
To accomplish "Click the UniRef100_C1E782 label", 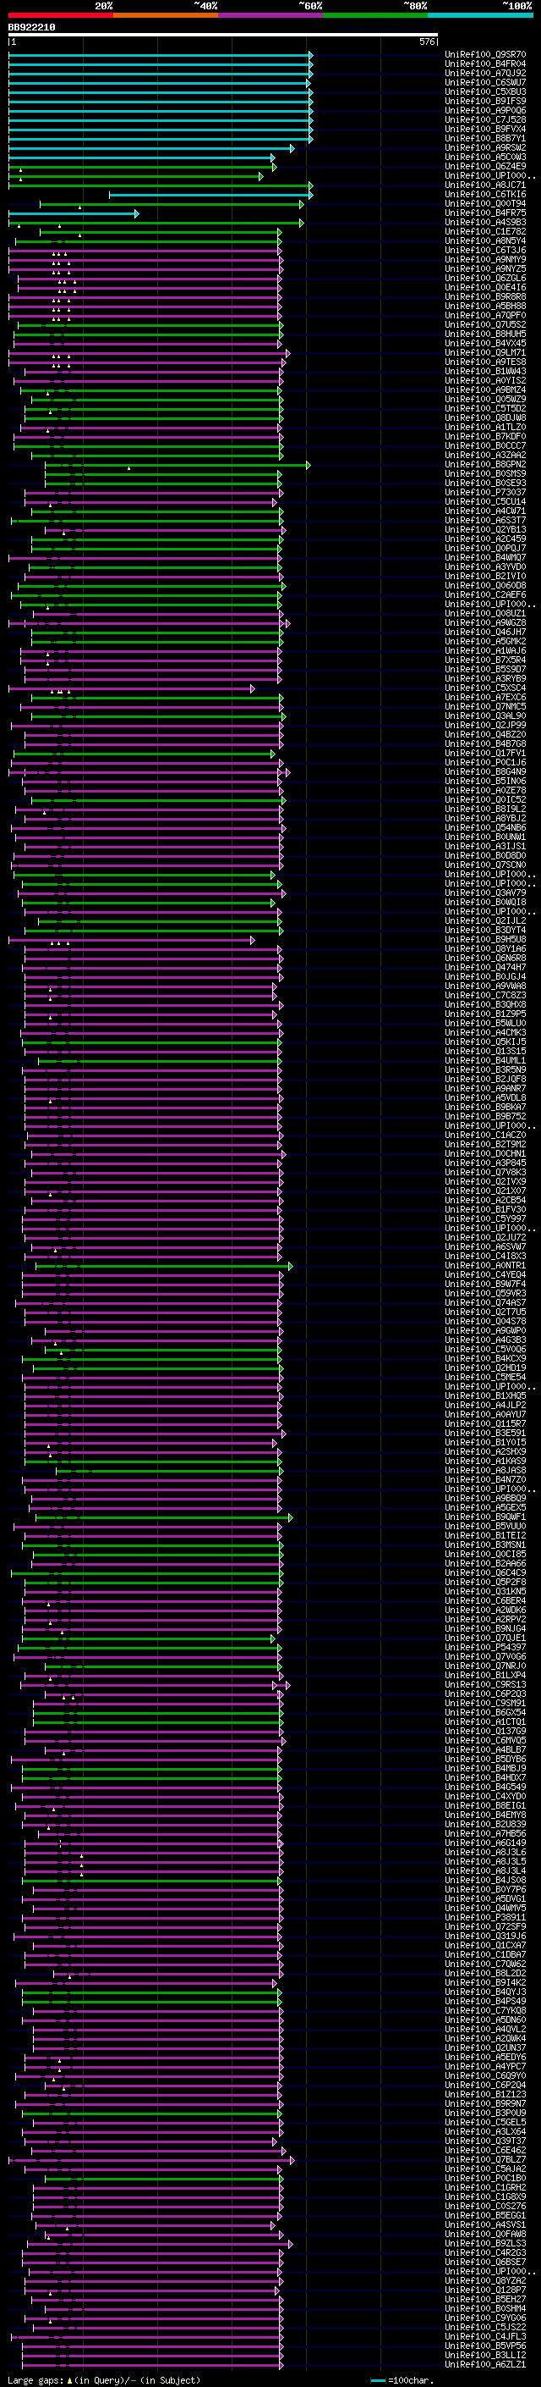I will coord(485,232).
